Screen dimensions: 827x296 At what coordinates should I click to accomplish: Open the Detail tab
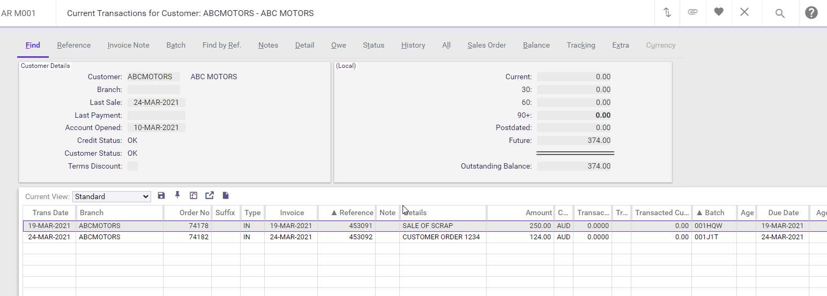[304, 45]
